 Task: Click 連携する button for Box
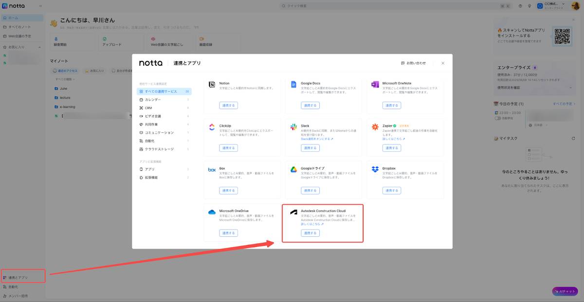pyautogui.click(x=228, y=191)
